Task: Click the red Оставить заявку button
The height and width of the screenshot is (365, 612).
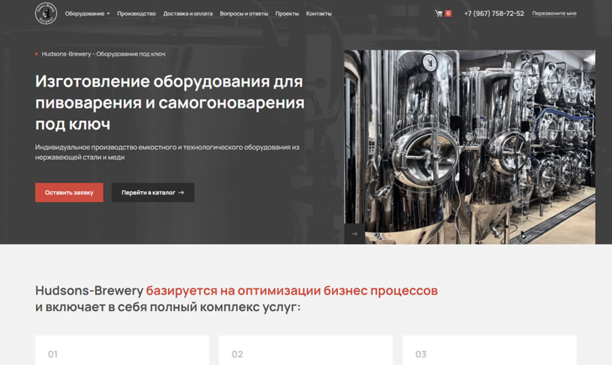Action: [69, 192]
